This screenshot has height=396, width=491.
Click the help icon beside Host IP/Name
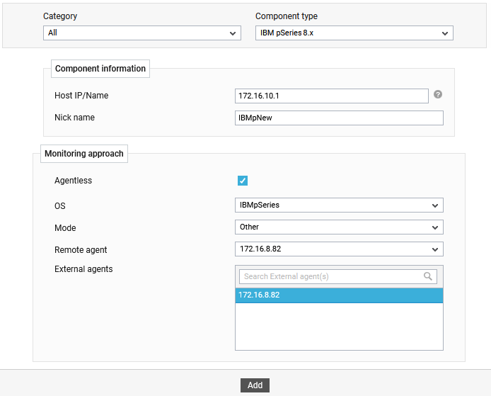438,94
